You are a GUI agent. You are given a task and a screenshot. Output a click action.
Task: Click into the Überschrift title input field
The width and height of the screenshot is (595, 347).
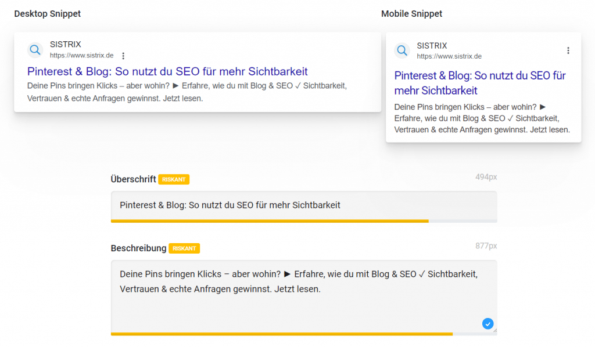(303, 205)
